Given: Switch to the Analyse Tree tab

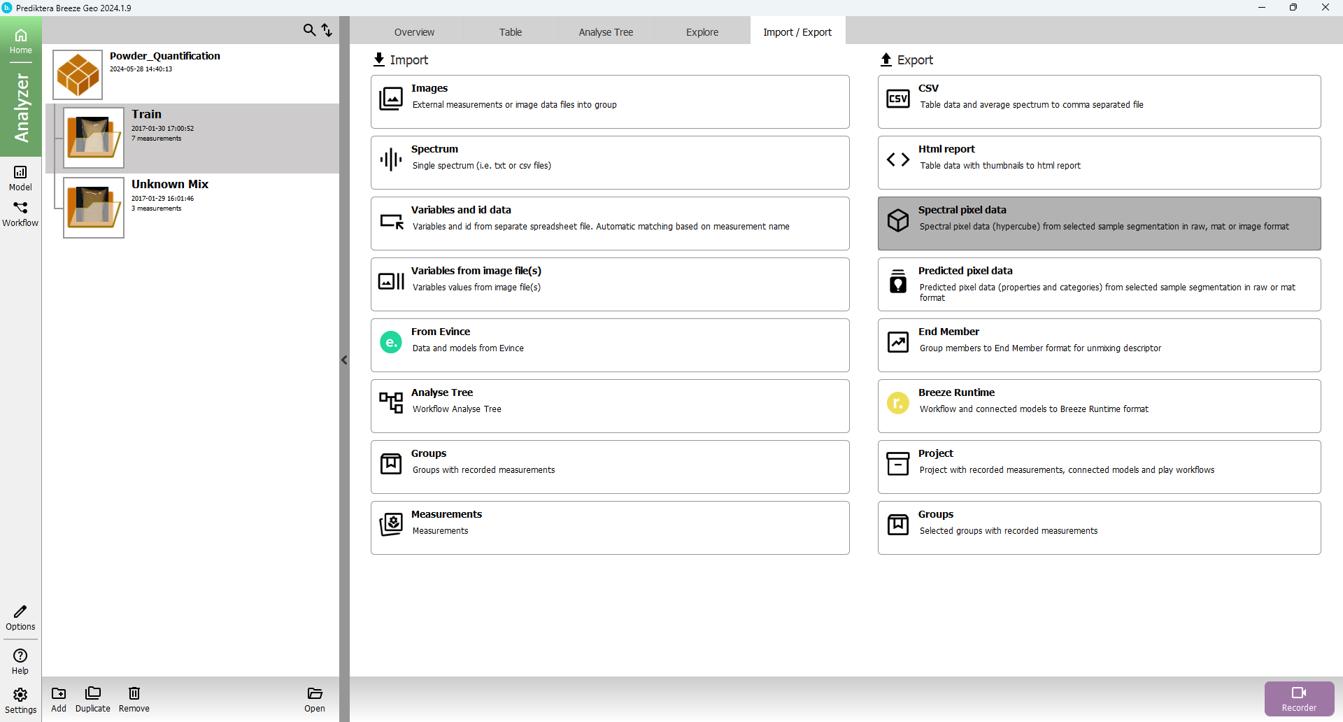Looking at the screenshot, I should pos(606,32).
